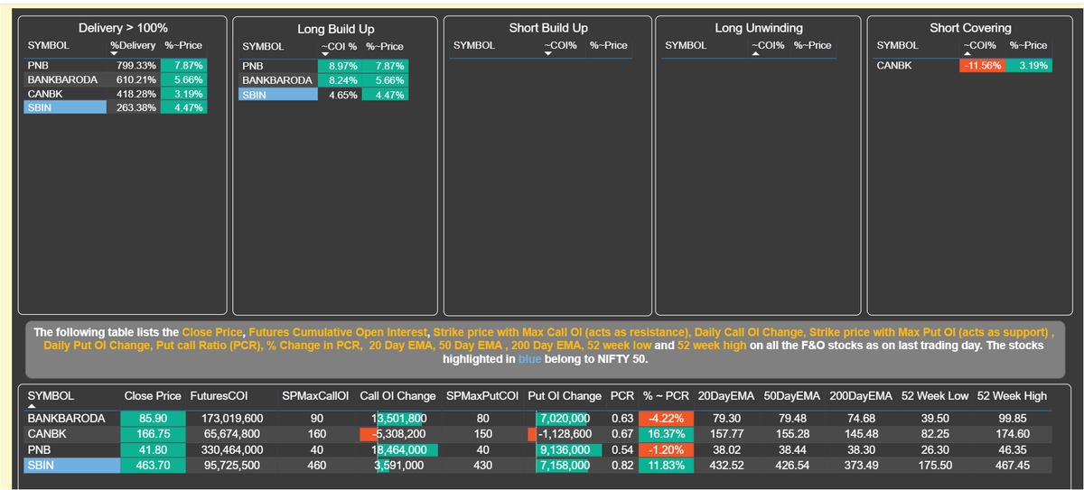
Task: Select BANKBARODA row in the bottom table
Action: 539,418
